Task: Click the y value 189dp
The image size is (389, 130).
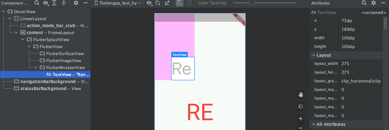Action: point(348,29)
